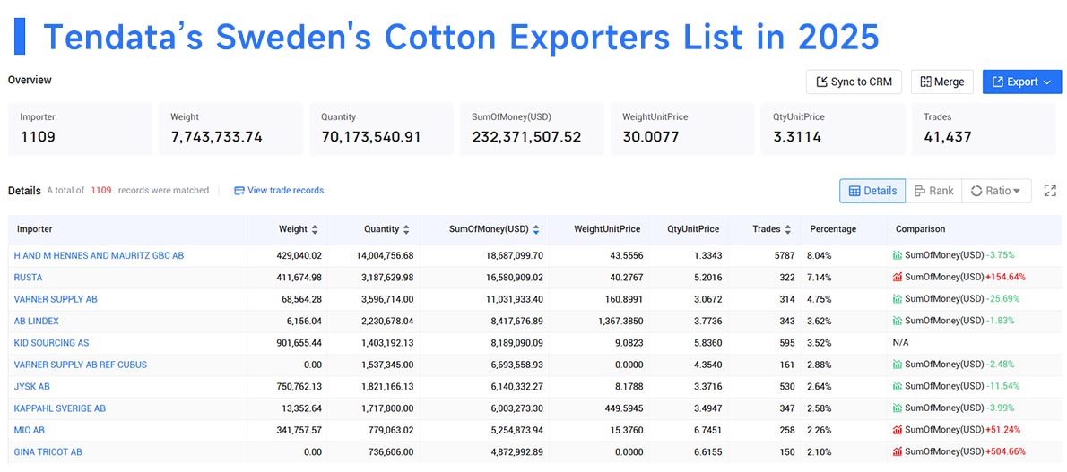
Task: Open the MIO AB importer link
Action: pos(30,430)
